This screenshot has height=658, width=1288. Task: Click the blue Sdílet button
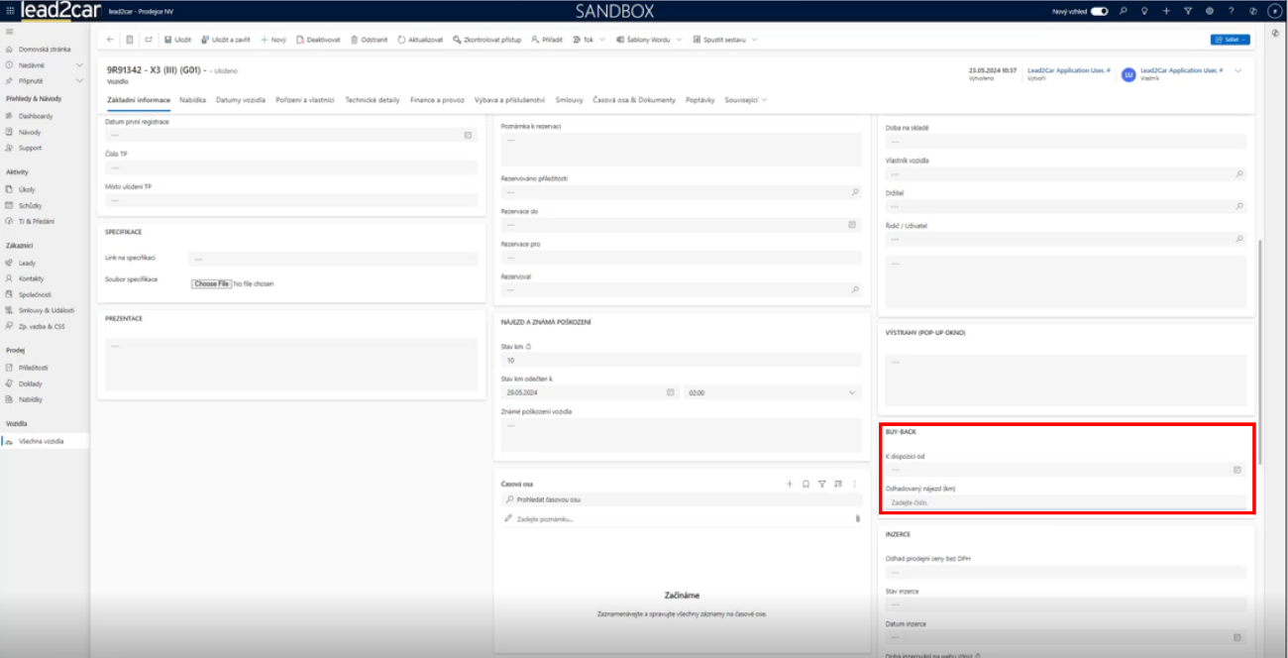coord(1230,40)
